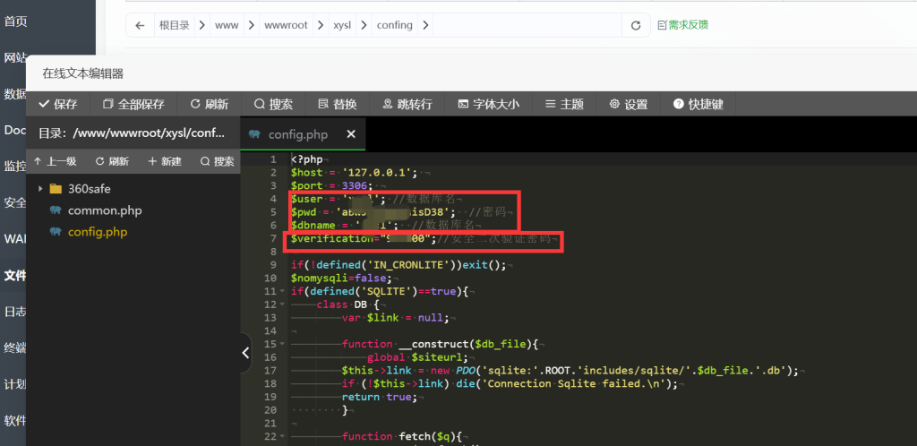Click 全部保存 to save all files
The height and width of the screenshot is (446, 917).
[x=133, y=104]
